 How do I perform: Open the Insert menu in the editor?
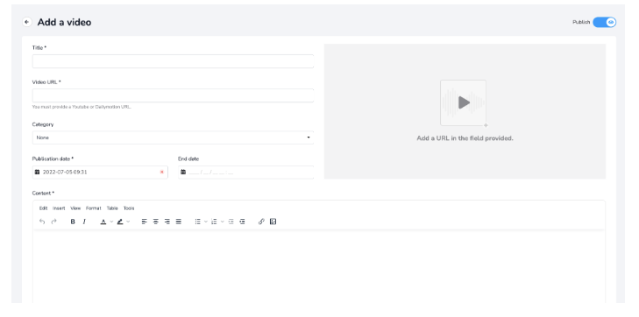(x=59, y=208)
